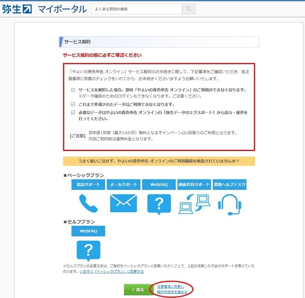Click the [ご注意] label box
The height and width of the screenshot is (298, 305).
coord(77,136)
